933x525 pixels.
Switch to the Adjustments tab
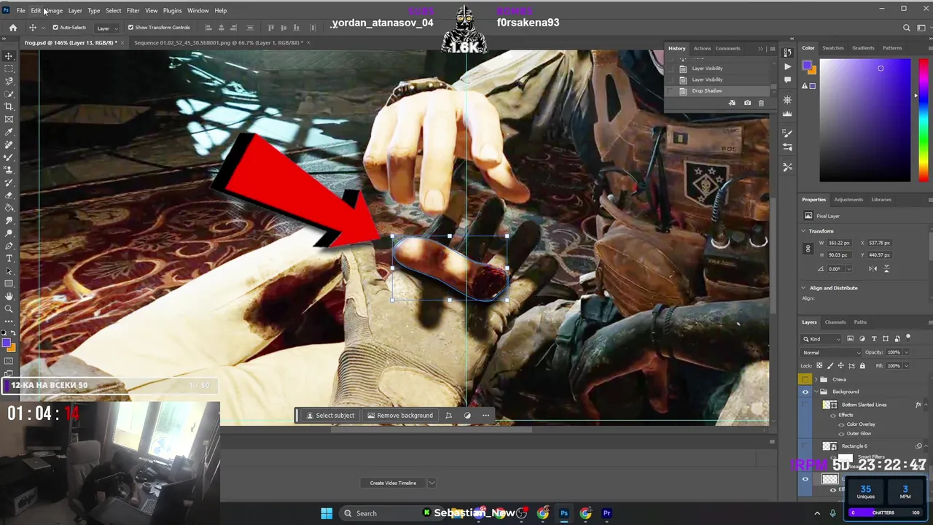848,200
